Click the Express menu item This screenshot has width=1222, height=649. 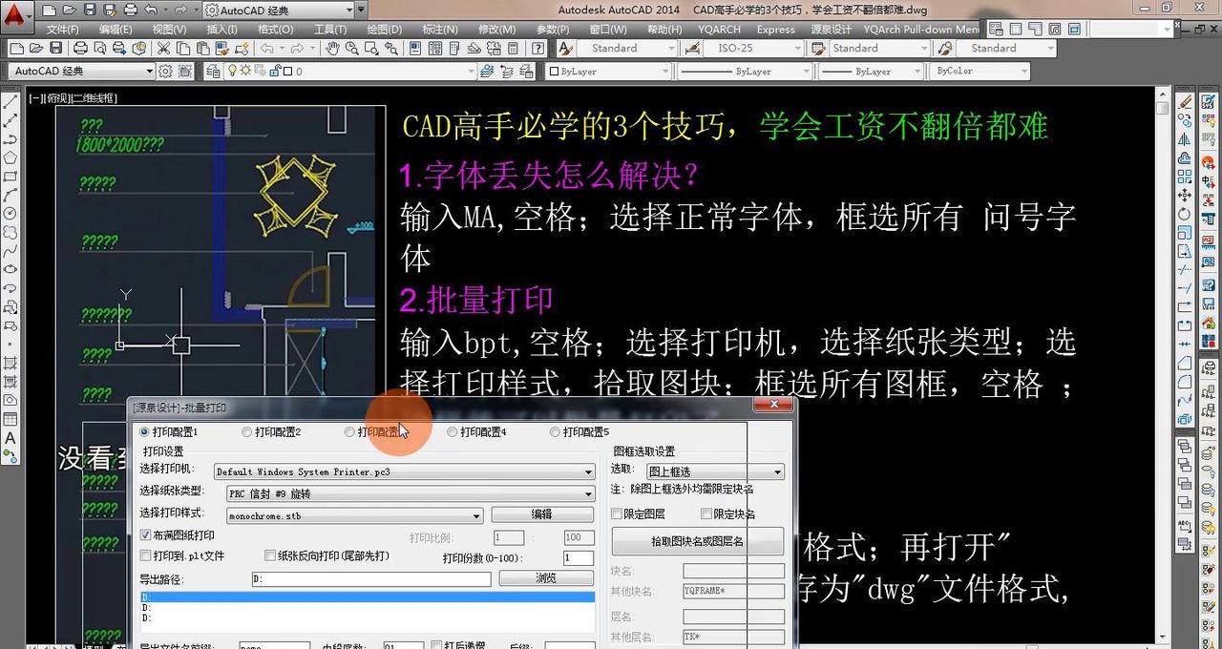point(775,30)
